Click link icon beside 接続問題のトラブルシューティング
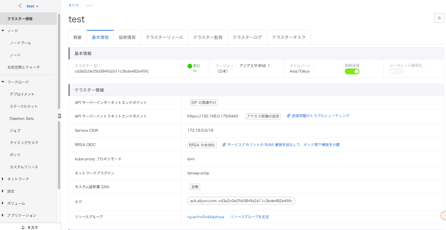This screenshot has height=230, width=446. pos(289,116)
